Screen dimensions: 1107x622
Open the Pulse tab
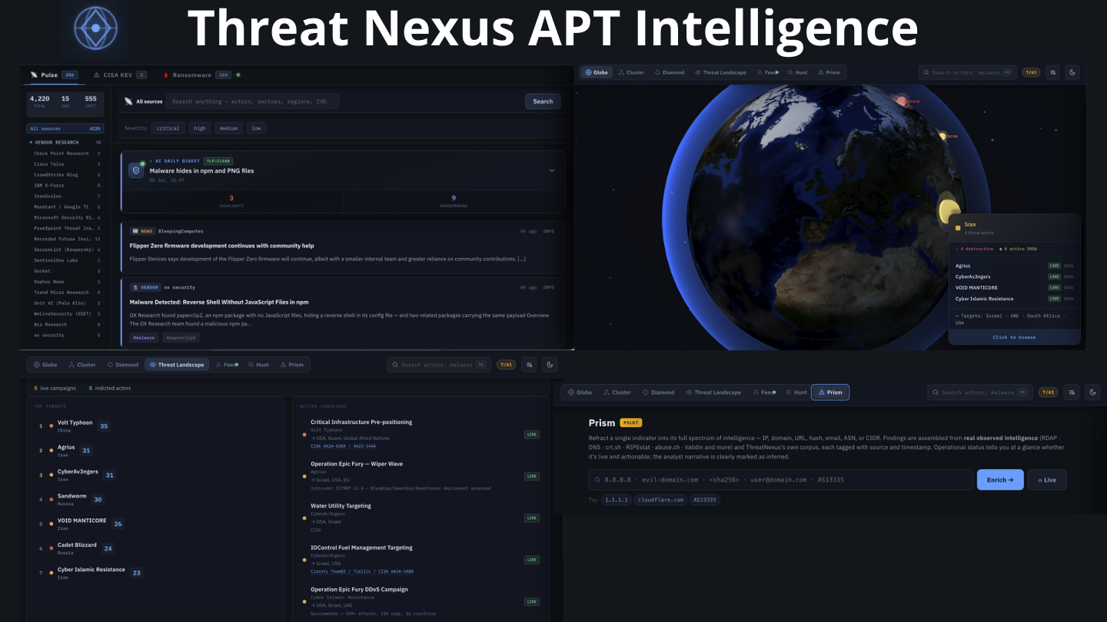pos(53,74)
